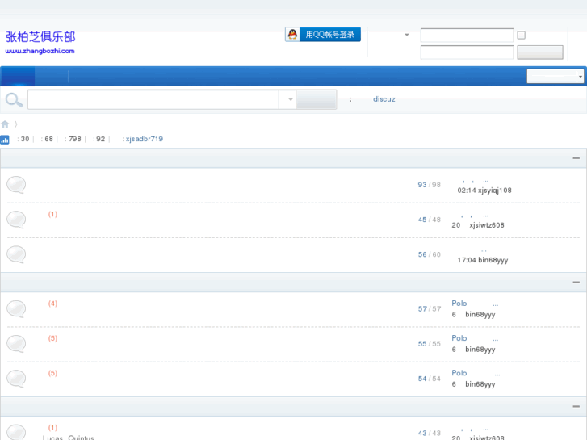Click today count (5) in 54 / 54 row
The height and width of the screenshot is (440, 587).
(52, 373)
